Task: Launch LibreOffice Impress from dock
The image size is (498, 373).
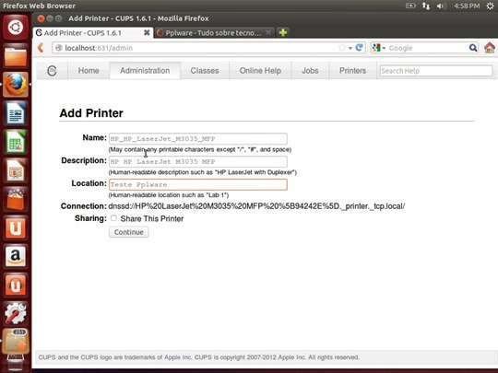Action: click(16, 170)
